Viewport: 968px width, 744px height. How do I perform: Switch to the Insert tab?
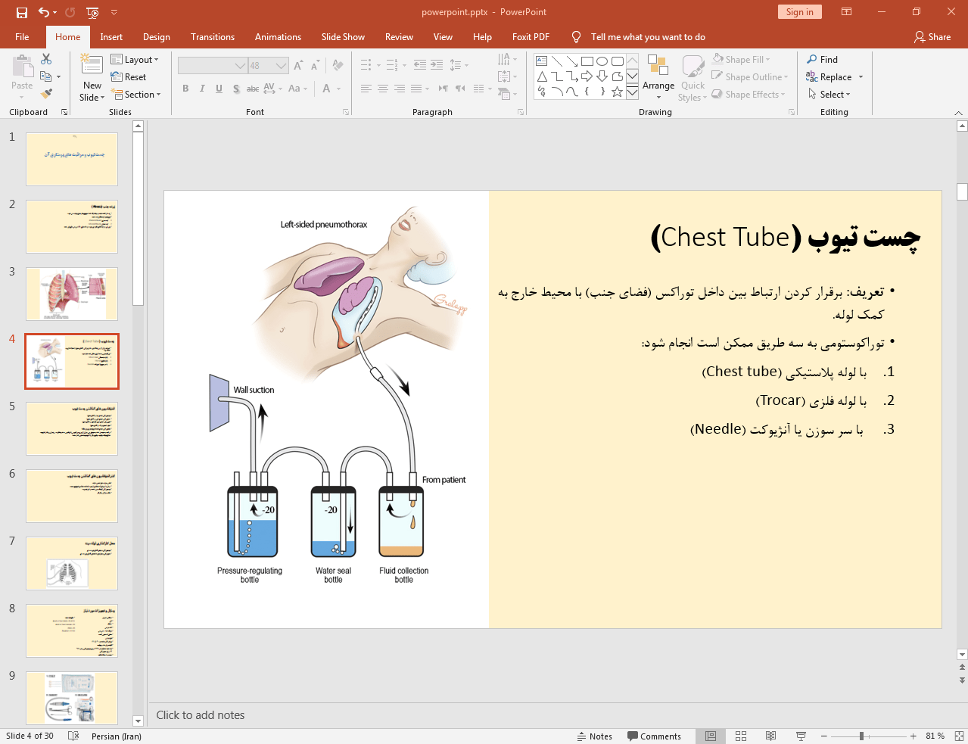[111, 37]
